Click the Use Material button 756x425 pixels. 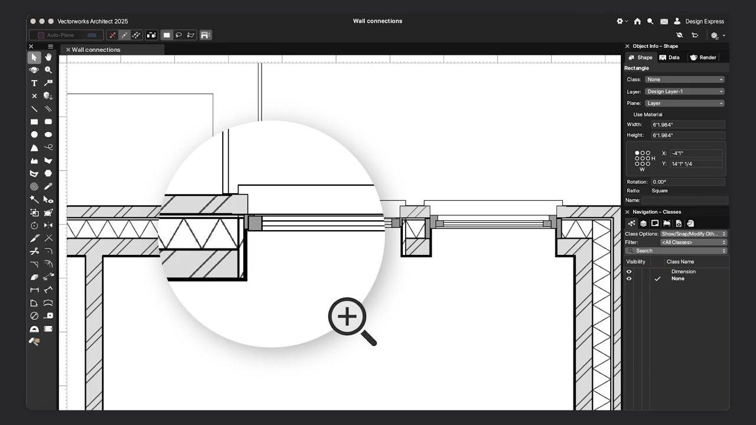(647, 115)
